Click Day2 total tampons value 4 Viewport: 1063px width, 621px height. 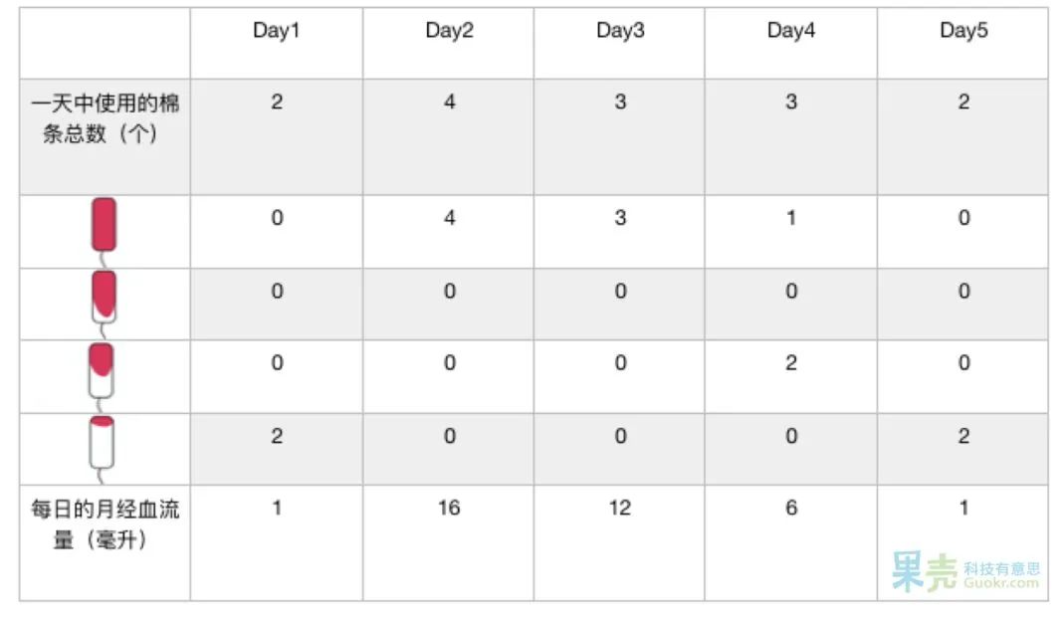tap(449, 103)
